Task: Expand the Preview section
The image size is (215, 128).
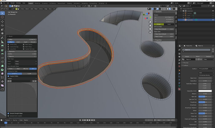Action: pyautogui.click(x=186, y=63)
